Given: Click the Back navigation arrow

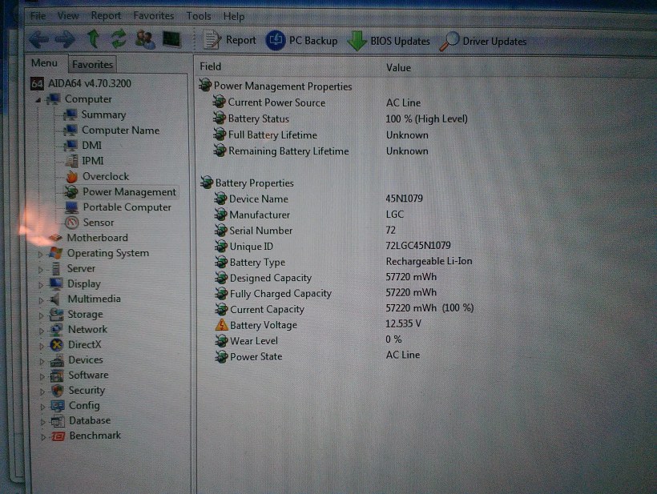Looking at the screenshot, I should click(38, 39).
